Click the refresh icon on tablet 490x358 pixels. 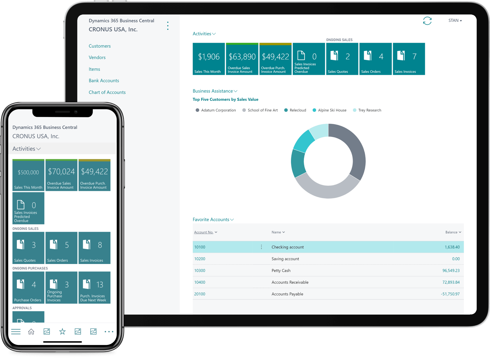point(427,21)
